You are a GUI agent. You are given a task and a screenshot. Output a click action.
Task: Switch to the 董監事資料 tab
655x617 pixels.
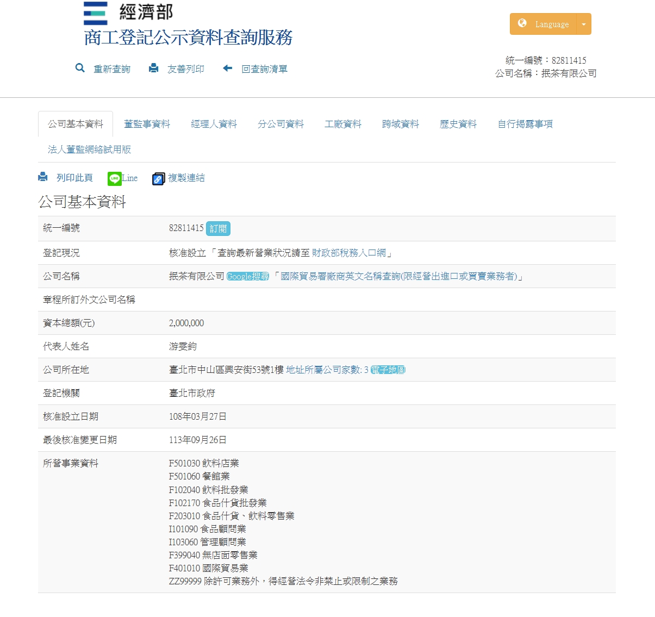click(147, 124)
